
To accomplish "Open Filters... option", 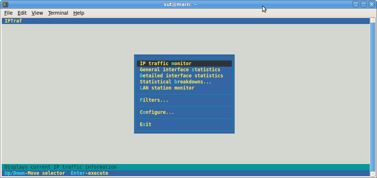I will point(154,100).
